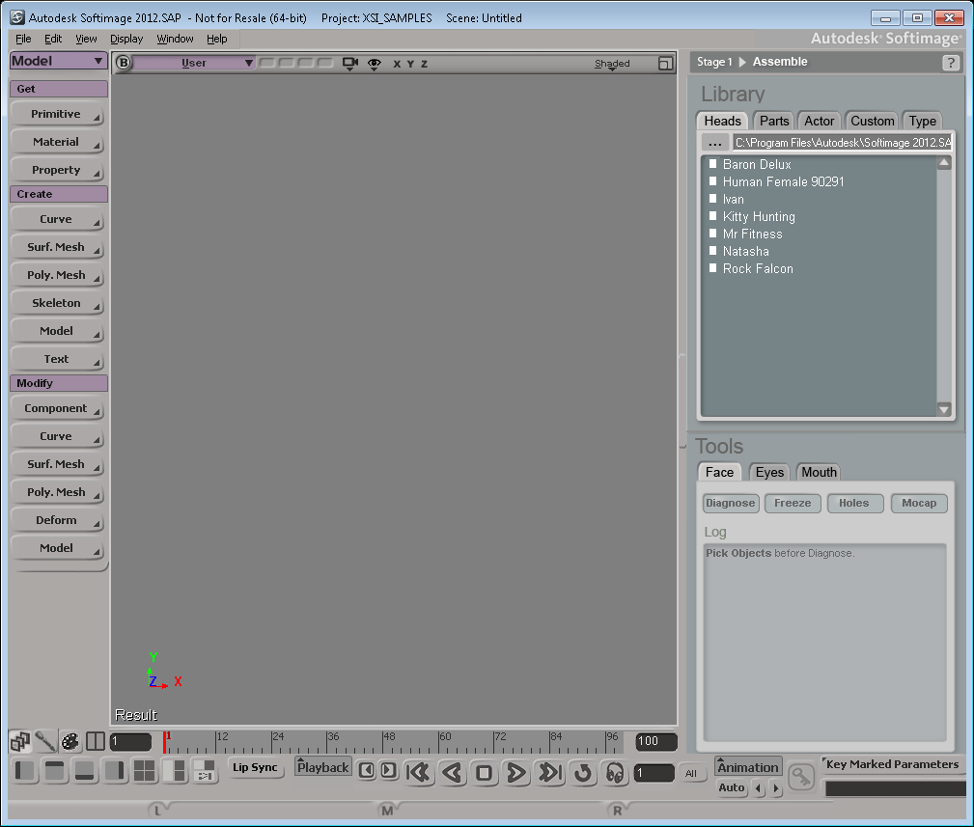The width and height of the screenshot is (974, 827).
Task: Maximize viewport with the corner square icon
Action: [x=665, y=64]
